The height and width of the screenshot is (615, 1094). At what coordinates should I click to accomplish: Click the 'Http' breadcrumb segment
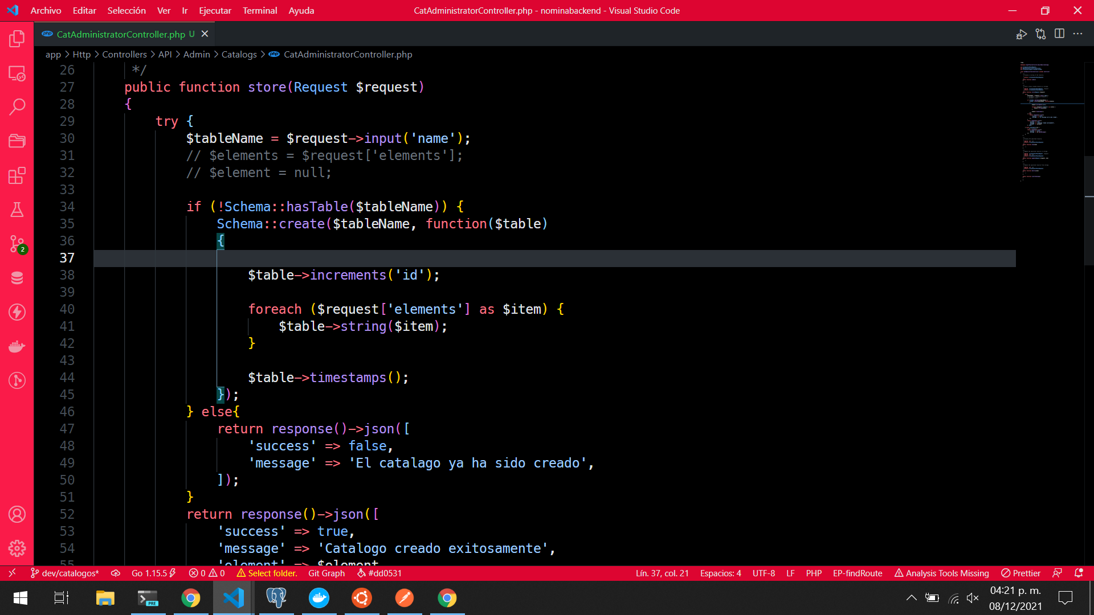tap(81, 55)
